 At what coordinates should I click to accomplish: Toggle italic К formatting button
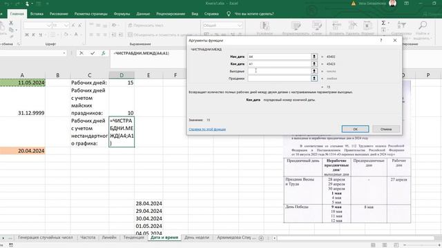click(x=33, y=34)
